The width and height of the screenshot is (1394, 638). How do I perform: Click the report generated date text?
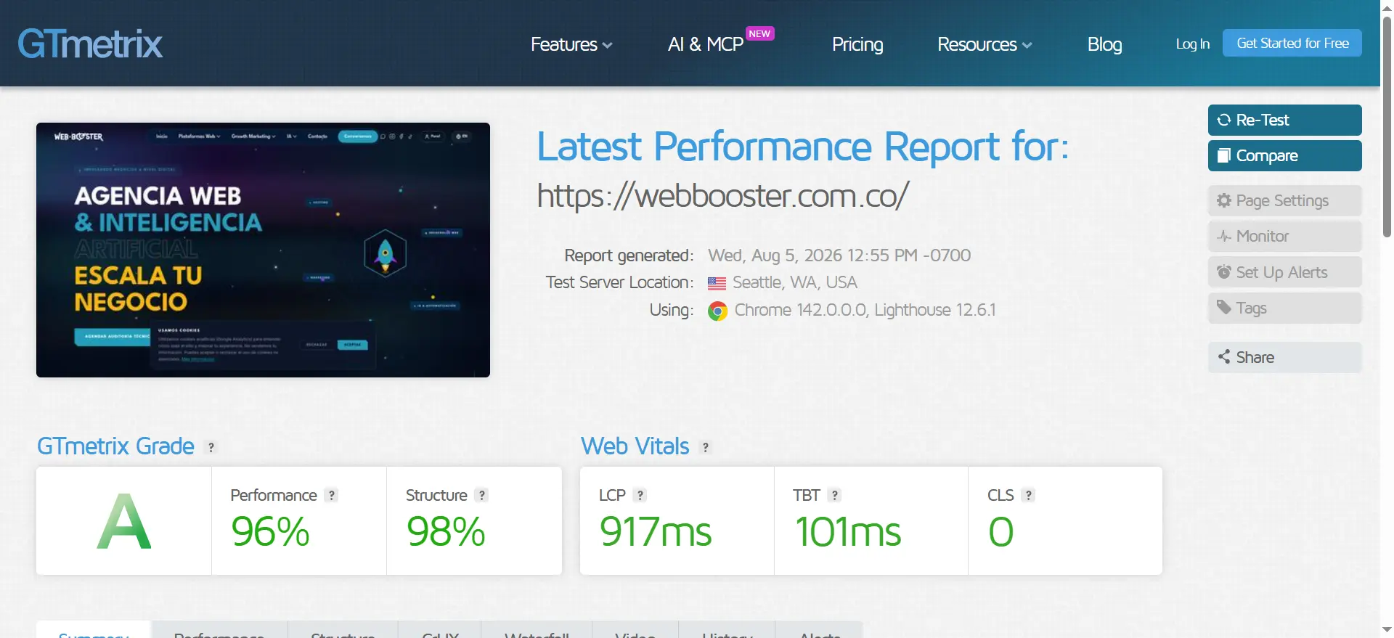839,255
